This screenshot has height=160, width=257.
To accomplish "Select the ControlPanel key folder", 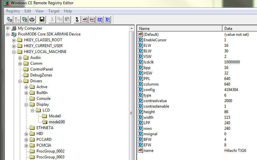I will coord(41,69).
